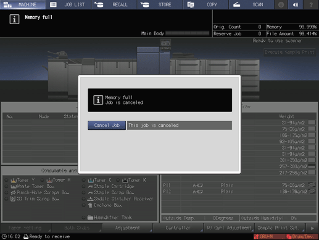Image resolution: width=319 pixels, height=240 pixels.
Task: Switch to the COPY tab
Action: pos(206,4)
